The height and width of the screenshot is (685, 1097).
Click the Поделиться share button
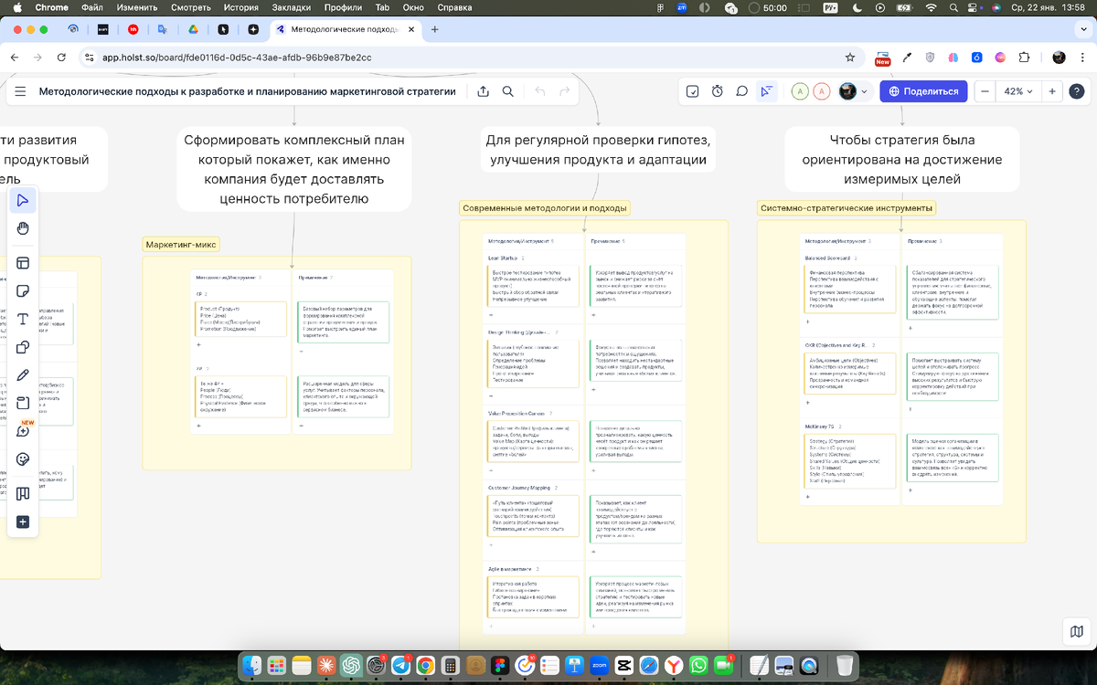click(x=923, y=91)
